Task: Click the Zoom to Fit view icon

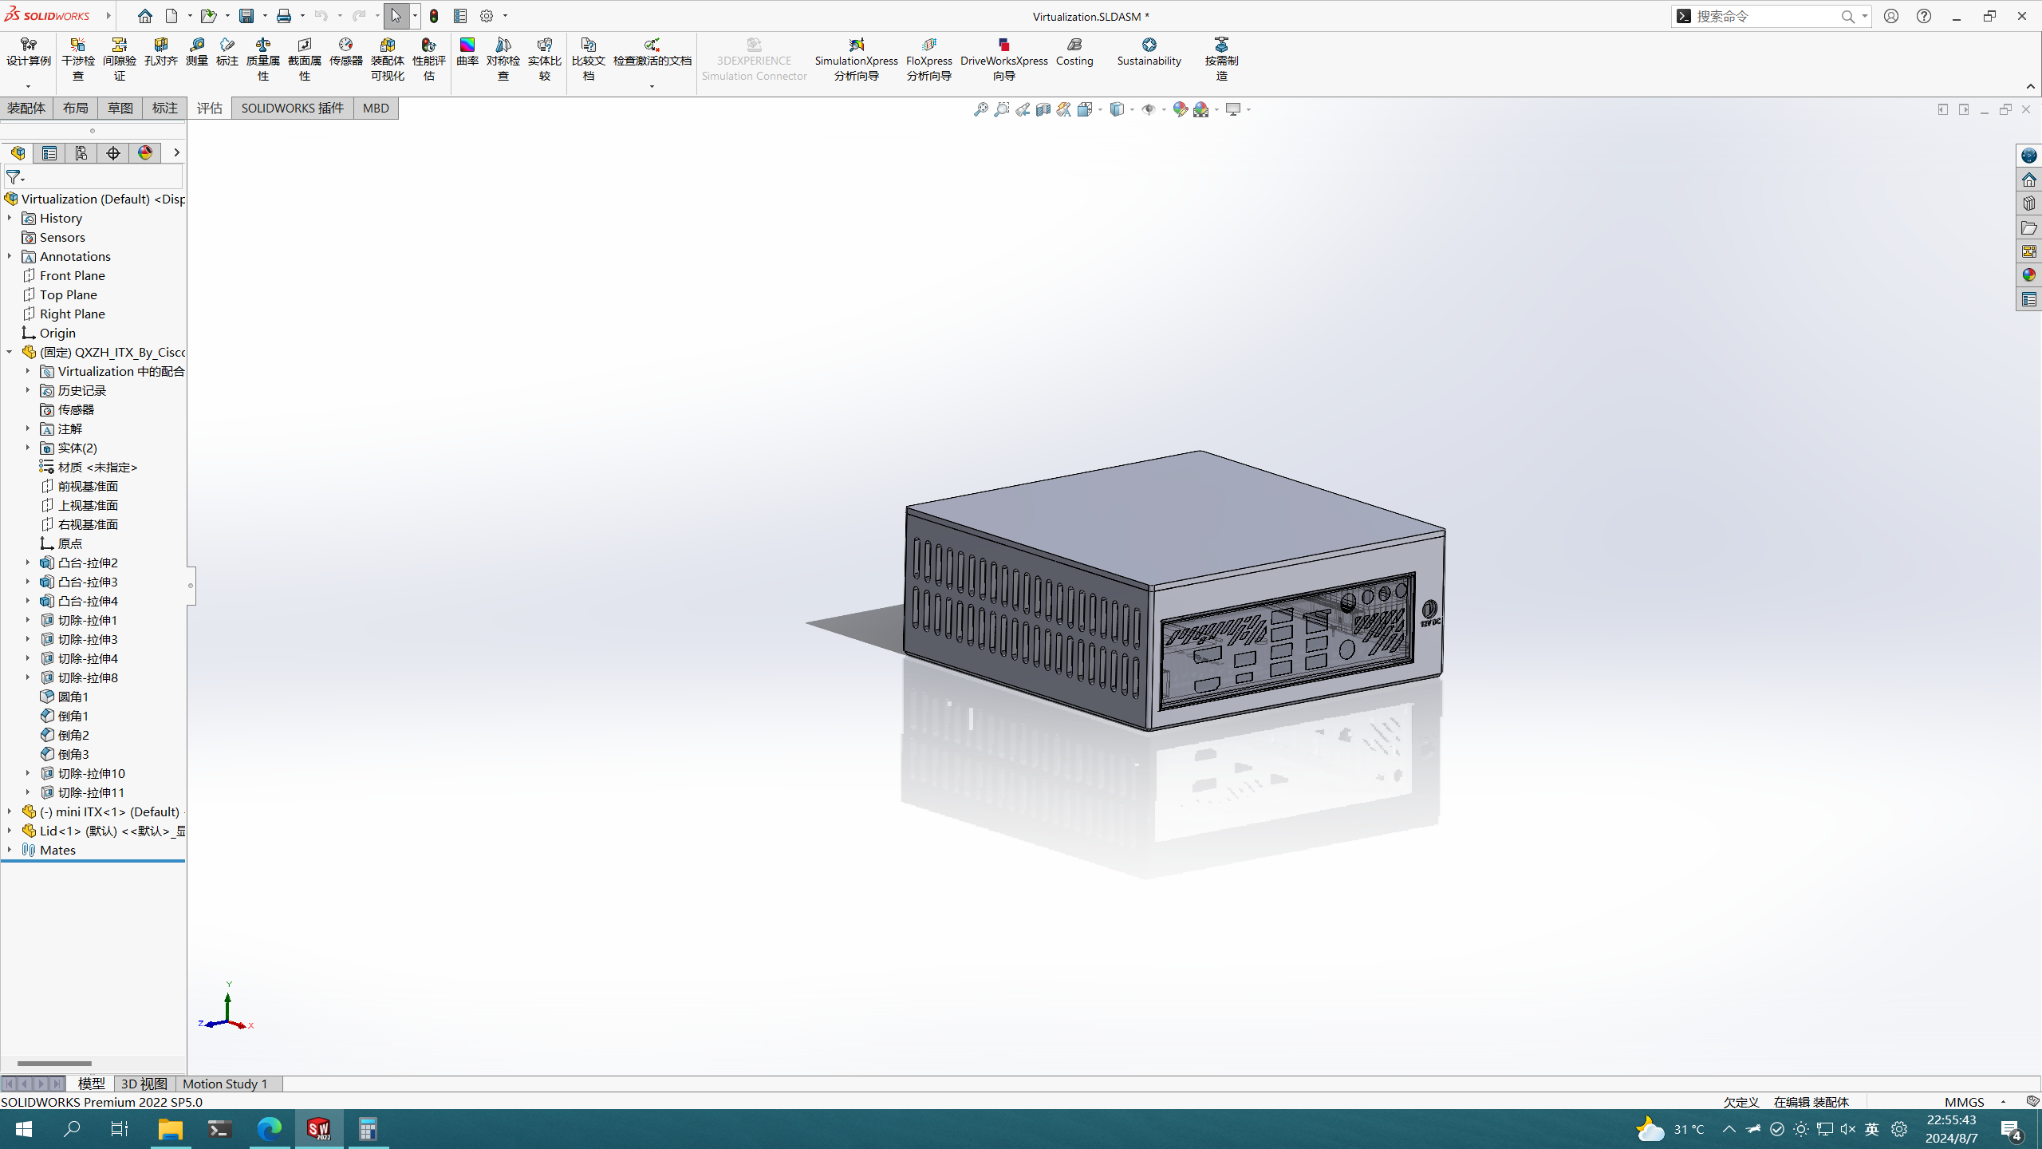Action: click(981, 109)
